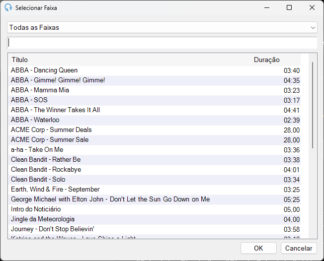Click the headphones app icon in title bar
This screenshot has width=324, height=261.
click(x=8, y=7)
